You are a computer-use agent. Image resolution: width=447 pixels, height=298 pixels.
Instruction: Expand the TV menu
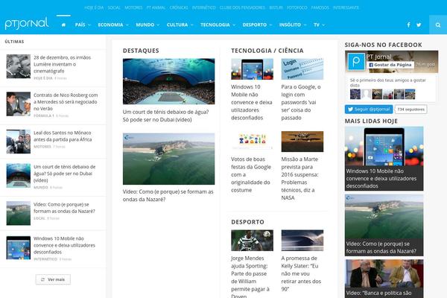[x=319, y=25]
